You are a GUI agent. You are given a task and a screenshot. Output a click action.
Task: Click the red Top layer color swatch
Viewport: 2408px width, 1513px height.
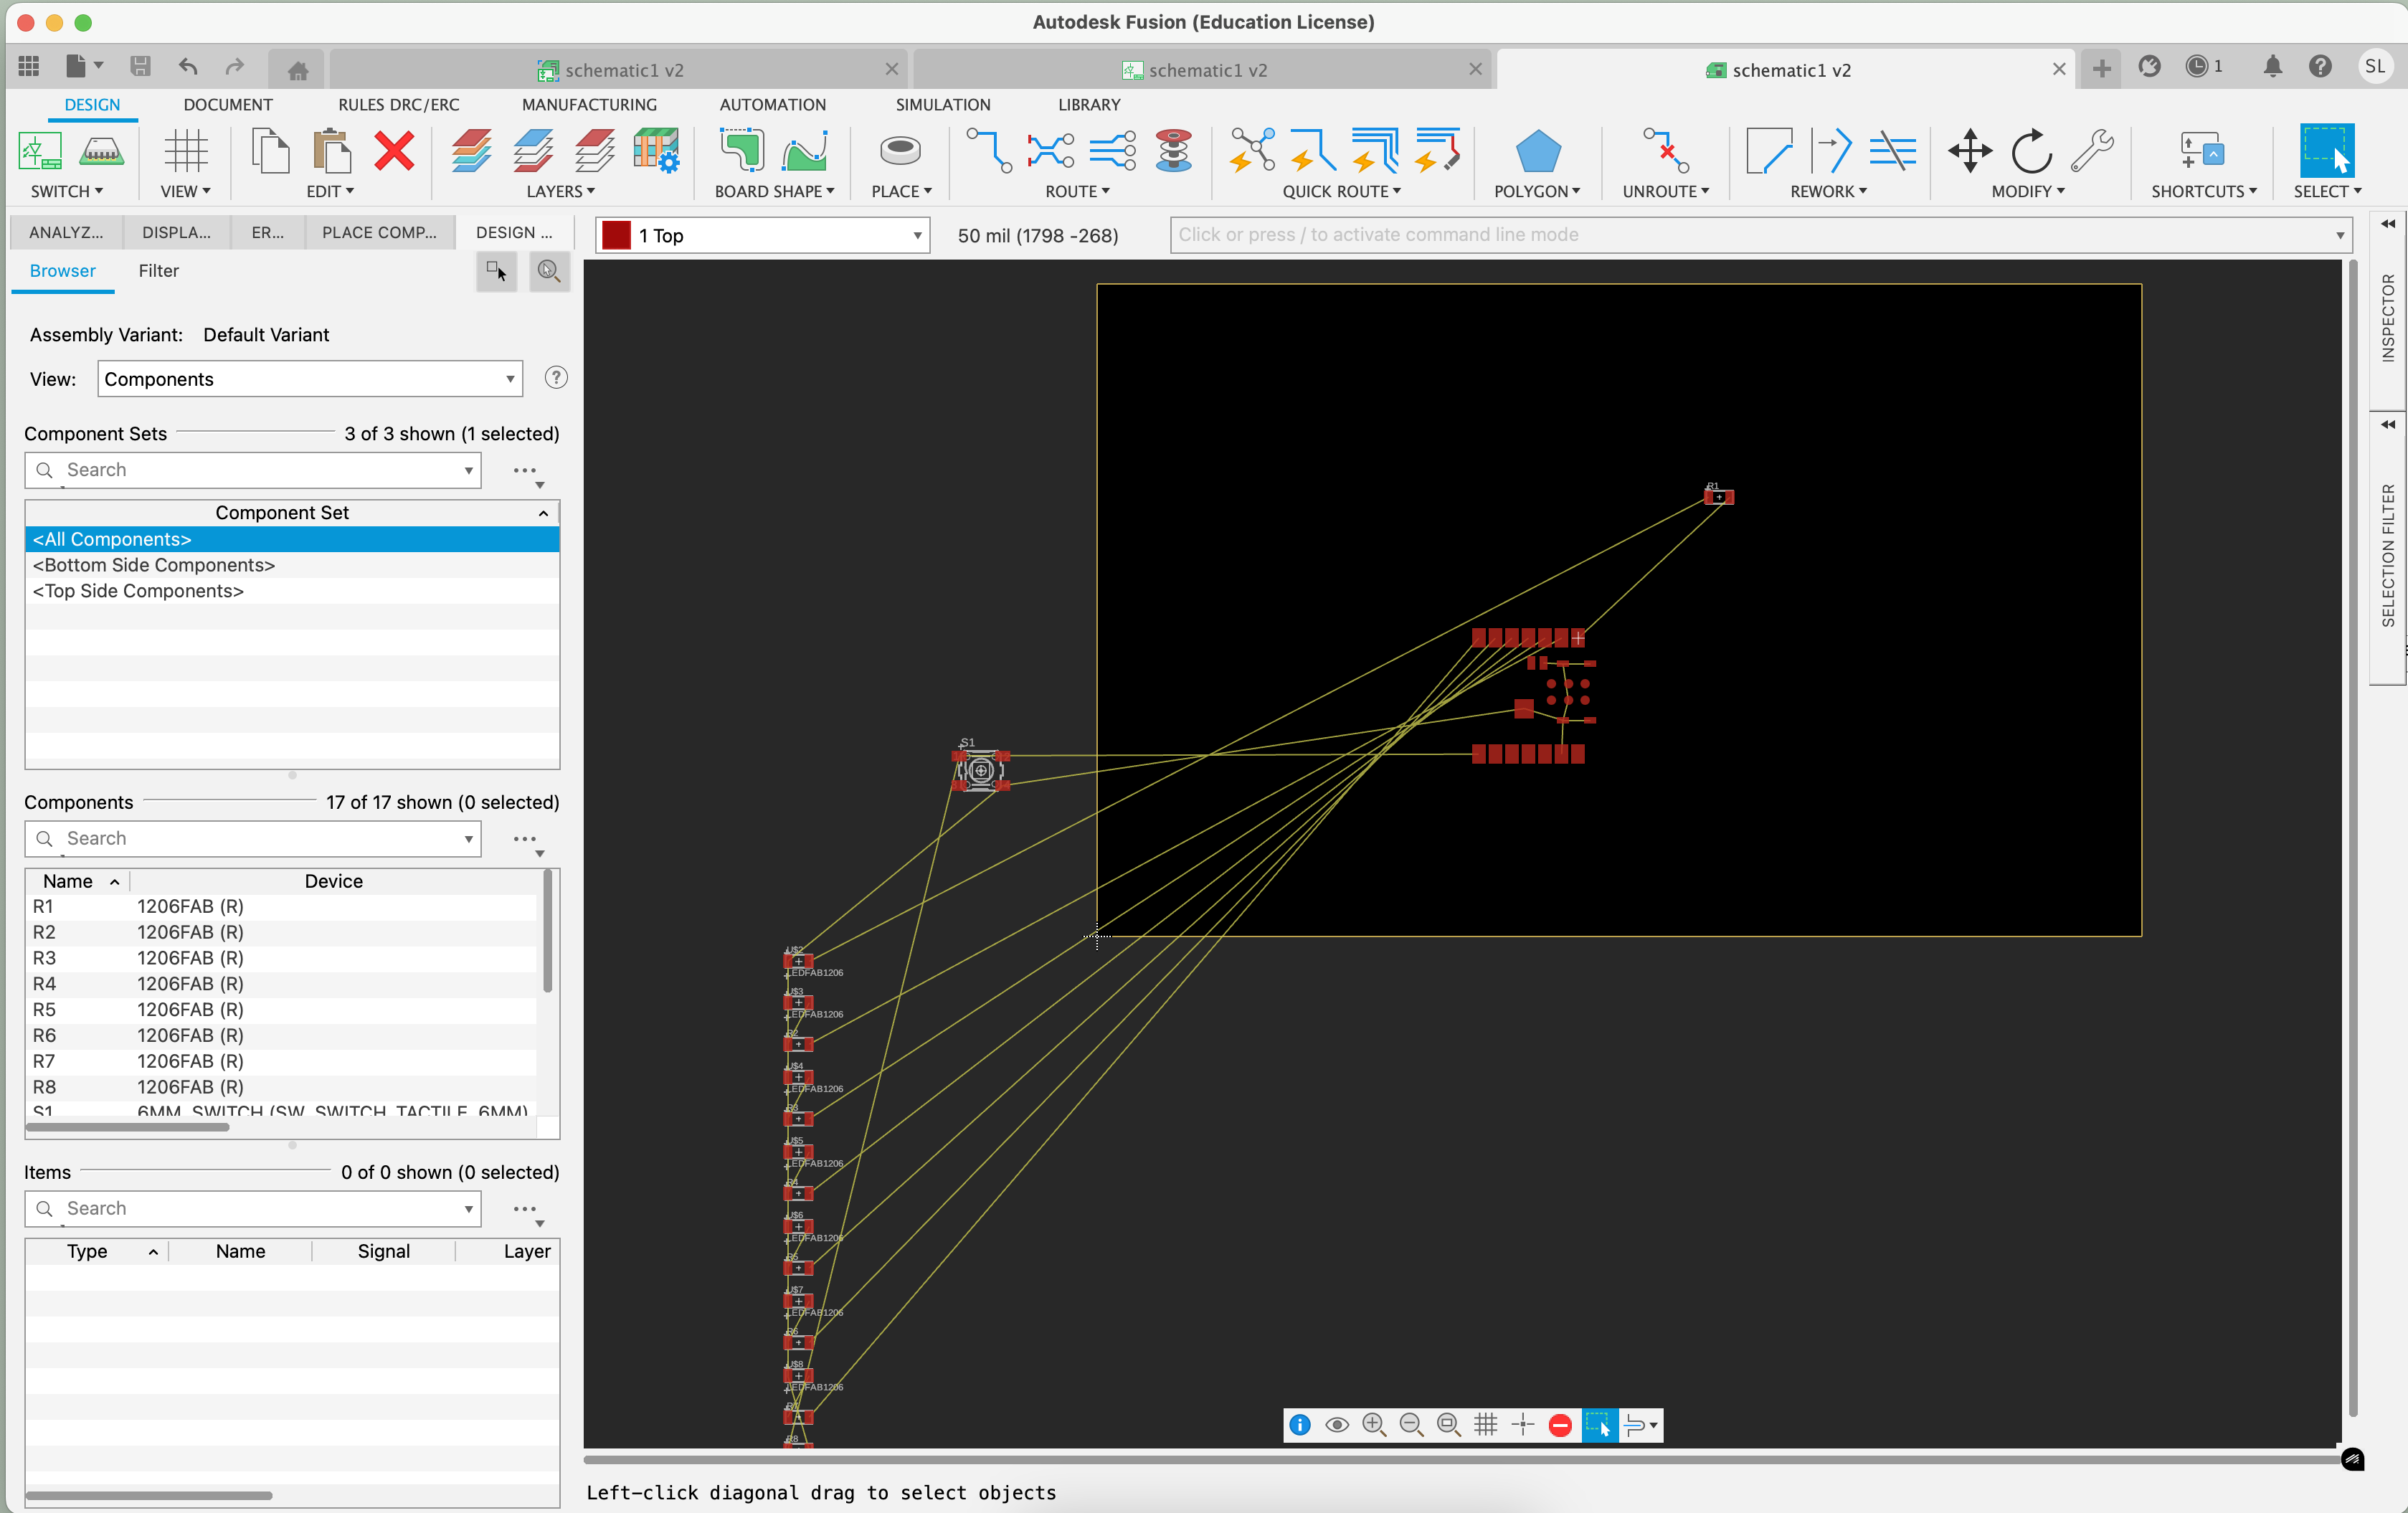(x=617, y=235)
